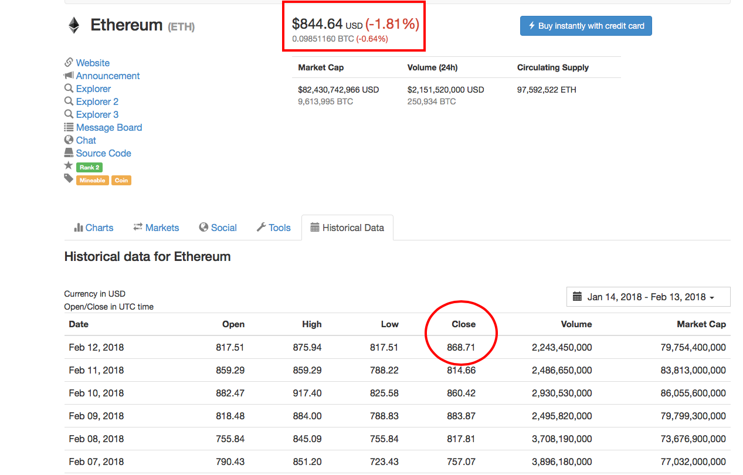Image resolution: width=743 pixels, height=475 pixels.
Task: Click the 818.48 open price cell
Action: [230, 416]
